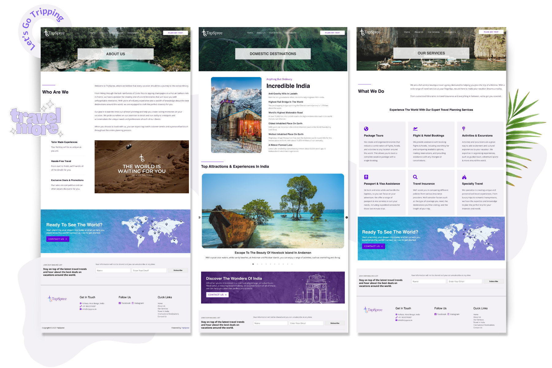Expand Destinations dropdown on About Us page header
This screenshot has height=368, width=552.
click(134, 33)
